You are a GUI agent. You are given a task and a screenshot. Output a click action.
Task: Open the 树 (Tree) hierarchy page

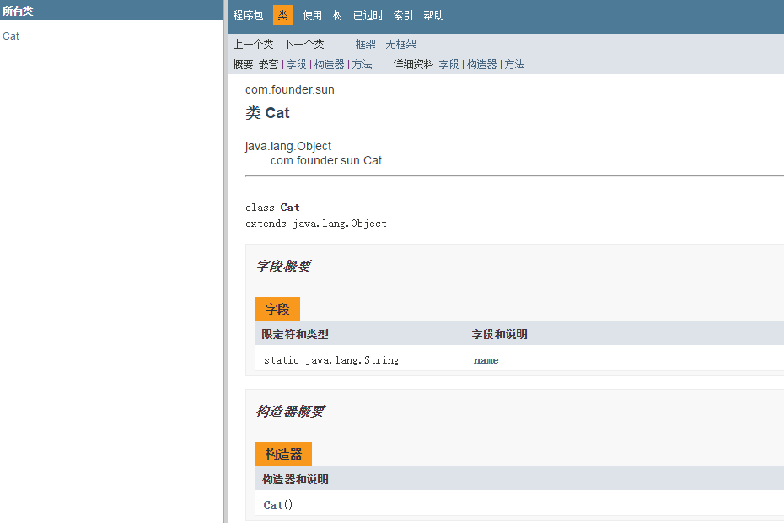pos(337,14)
